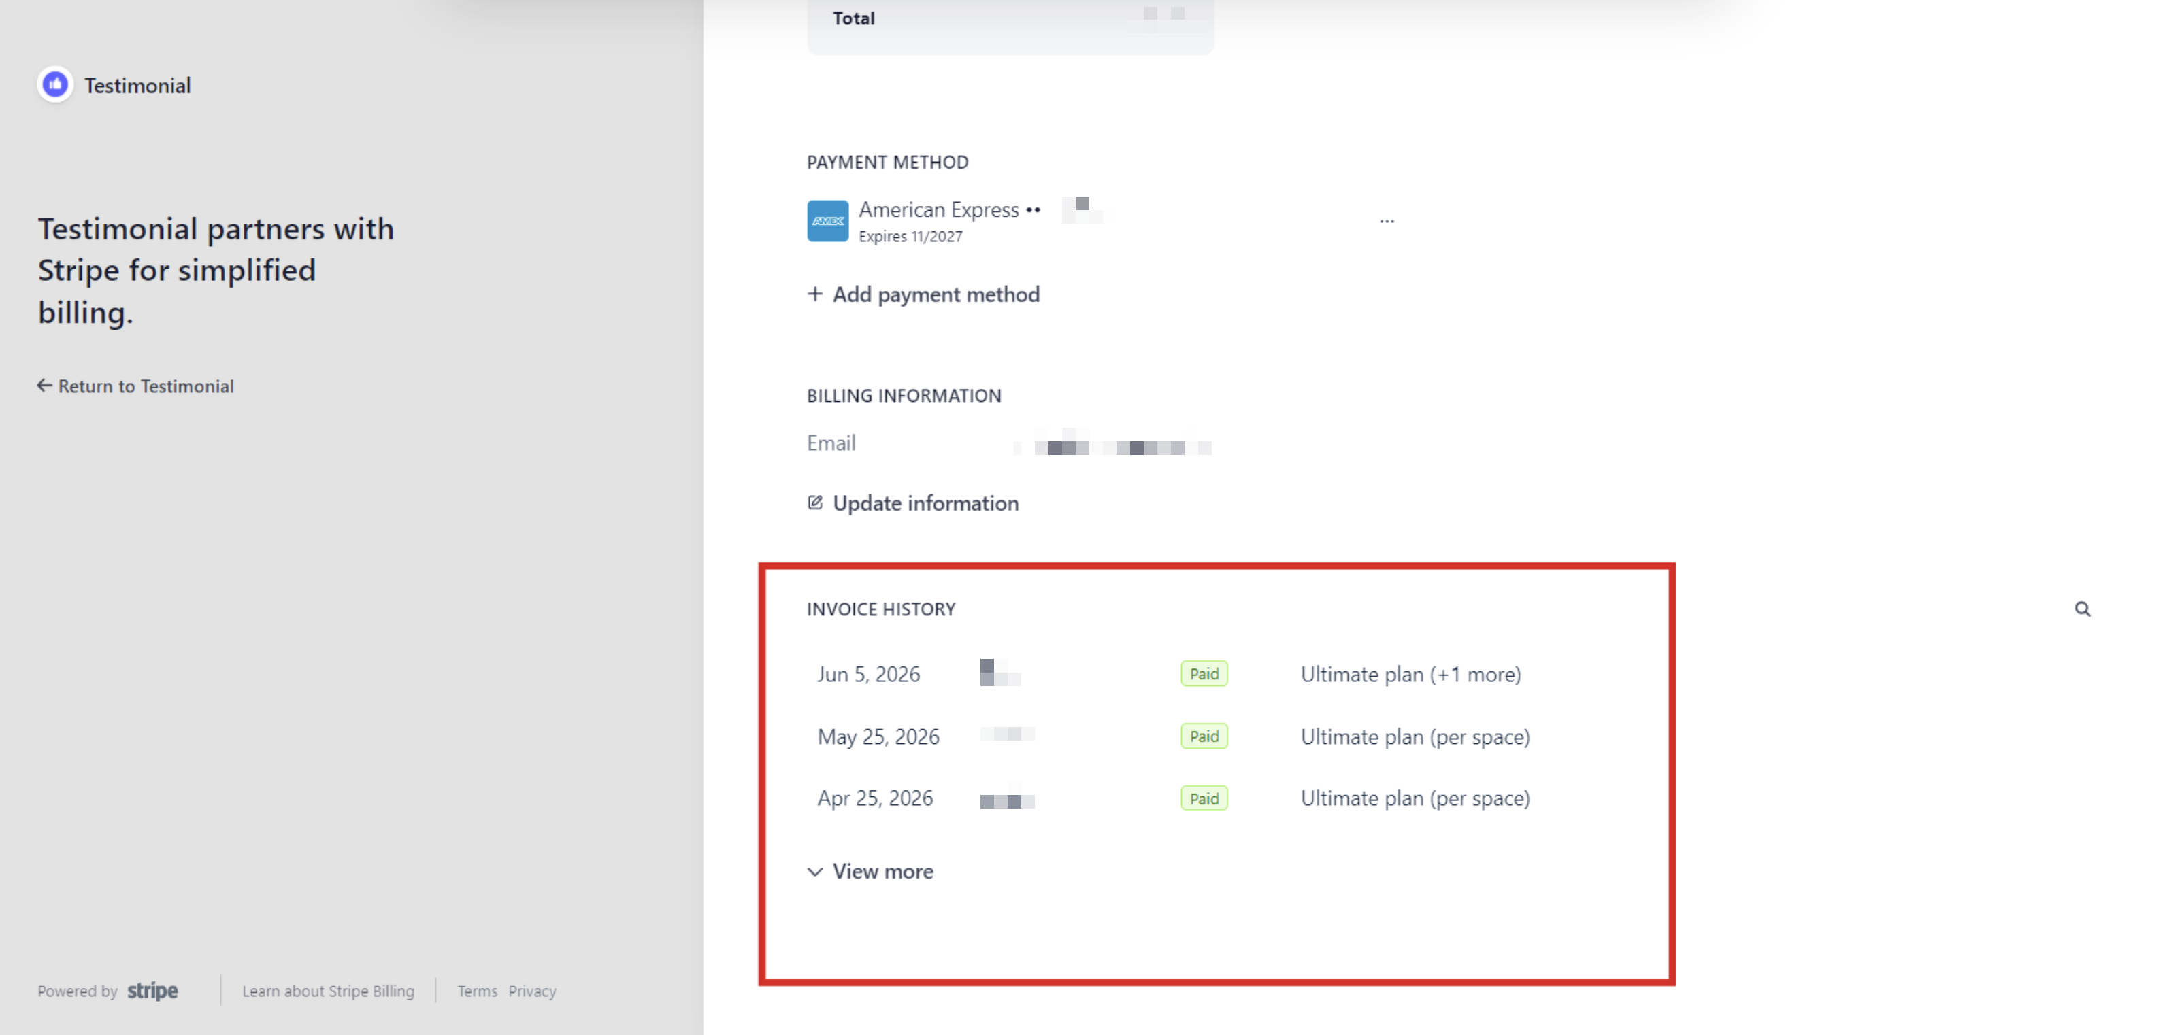Click Add payment method
Screen dimensions: 2165x1035
click(x=936, y=294)
